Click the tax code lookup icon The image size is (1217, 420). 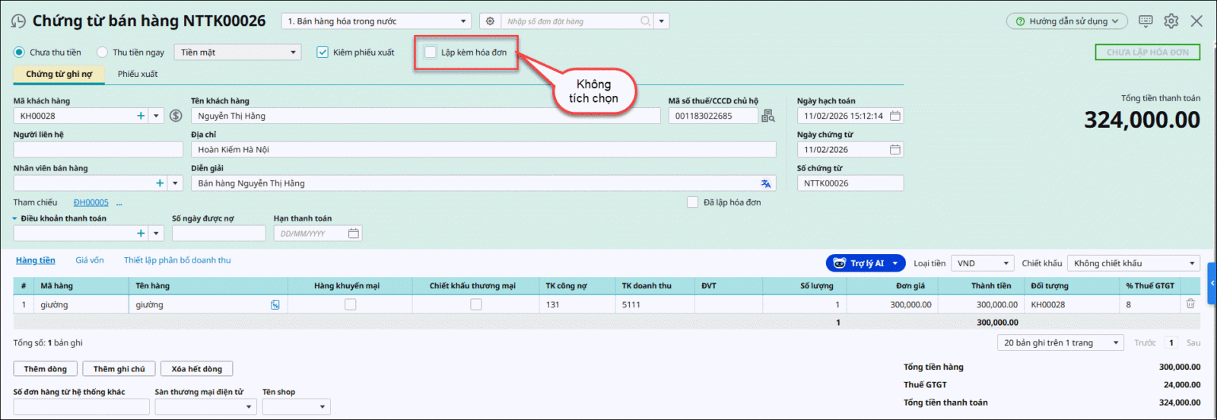coord(768,116)
